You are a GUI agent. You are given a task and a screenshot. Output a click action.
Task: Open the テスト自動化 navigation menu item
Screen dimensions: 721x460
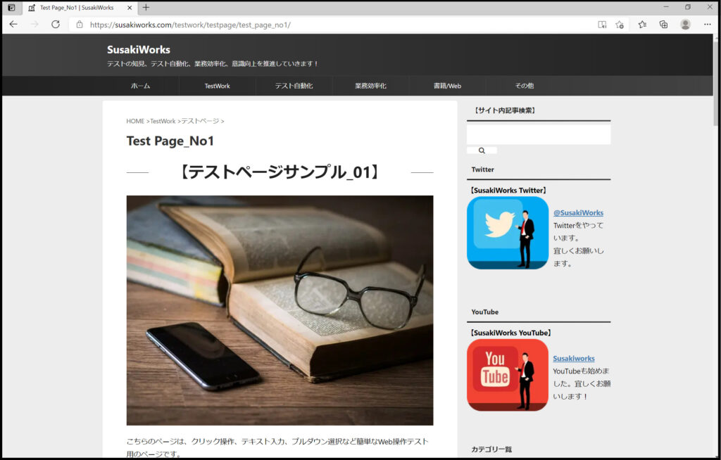294,86
